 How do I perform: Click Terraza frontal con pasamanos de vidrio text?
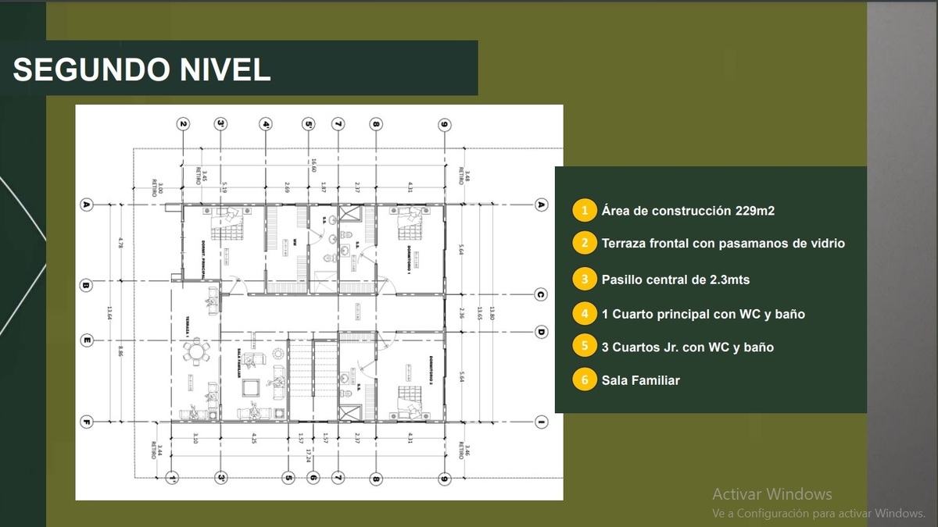pyautogui.click(x=723, y=243)
